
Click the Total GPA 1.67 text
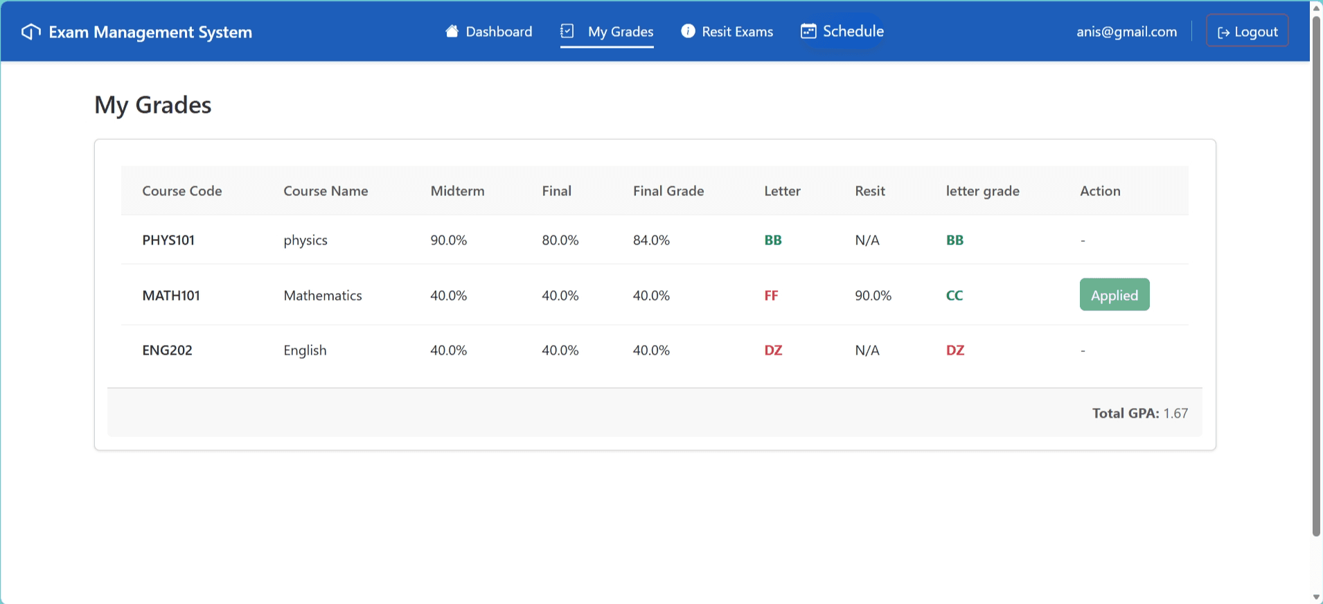1140,413
